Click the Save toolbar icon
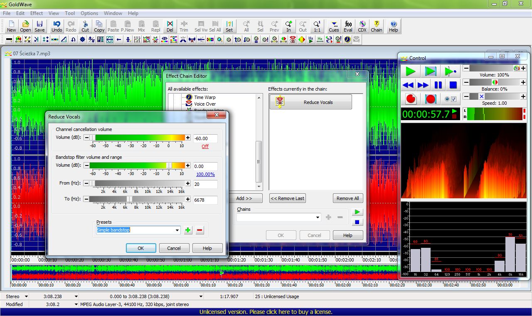 tap(39, 26)
